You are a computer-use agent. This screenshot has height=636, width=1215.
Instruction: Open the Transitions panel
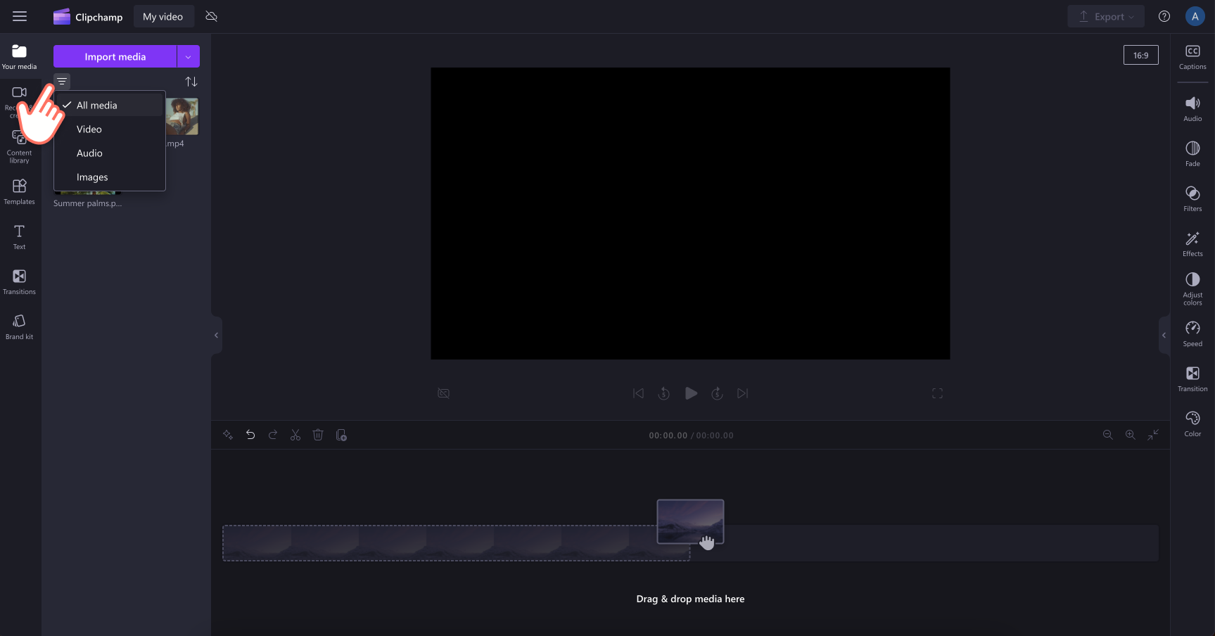pyautogui.click(x=19, y=282)
